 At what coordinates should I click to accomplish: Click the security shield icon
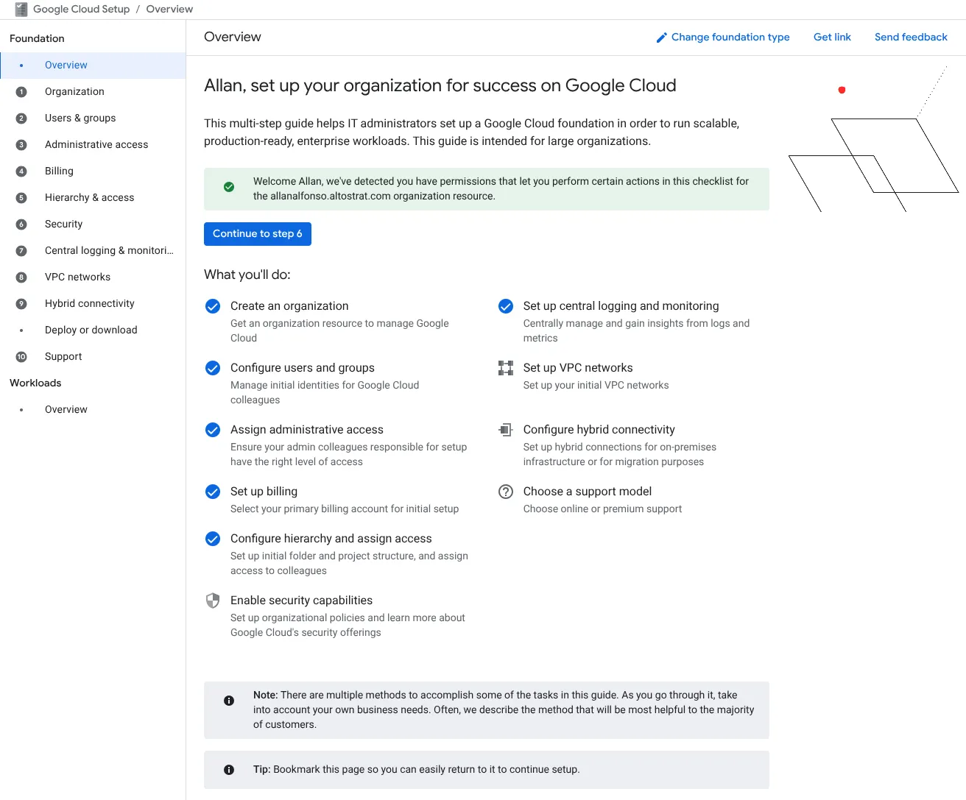(x=213, y=601)
